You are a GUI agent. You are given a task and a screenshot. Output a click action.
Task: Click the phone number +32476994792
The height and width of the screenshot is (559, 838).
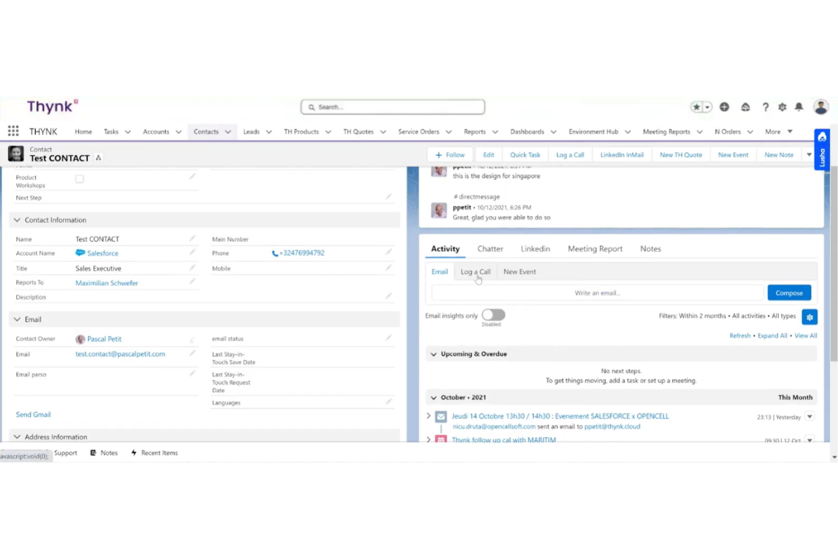click(x=302, y=253)
